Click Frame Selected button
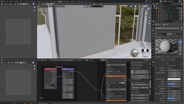 click(140, 98)
